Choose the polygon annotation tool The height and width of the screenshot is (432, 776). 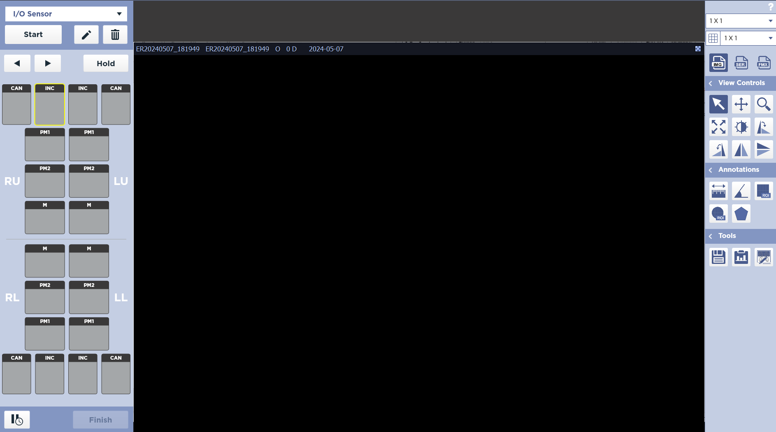tap(741, 214)
